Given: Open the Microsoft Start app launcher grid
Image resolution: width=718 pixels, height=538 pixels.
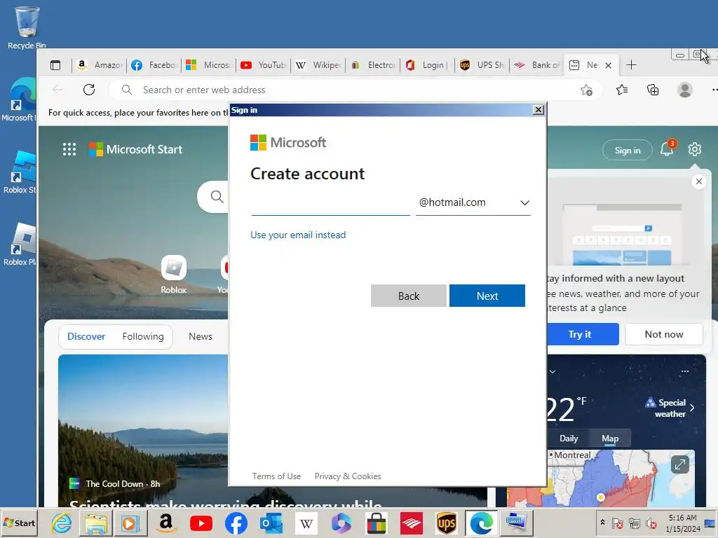Looking at the screenshot, I should point(69,149).
